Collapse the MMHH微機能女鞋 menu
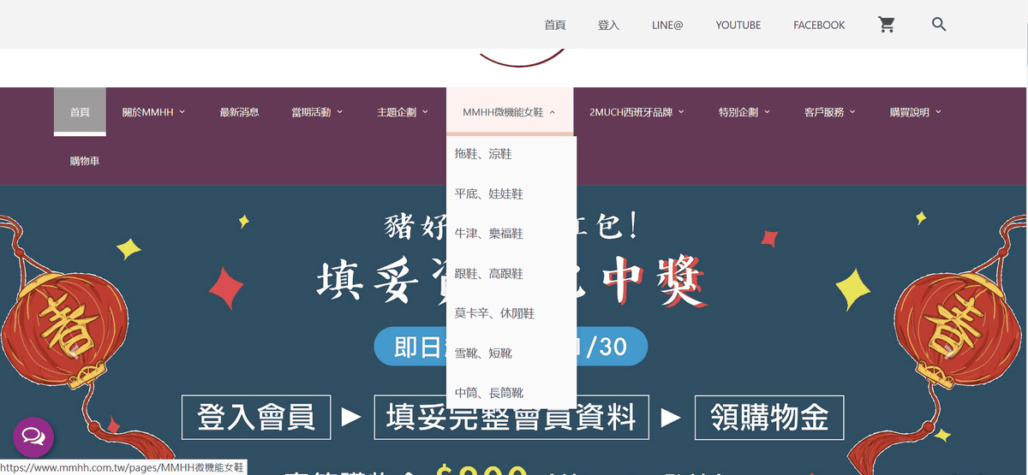This screenshot has height=475, width=1028. tap(510, 112)
